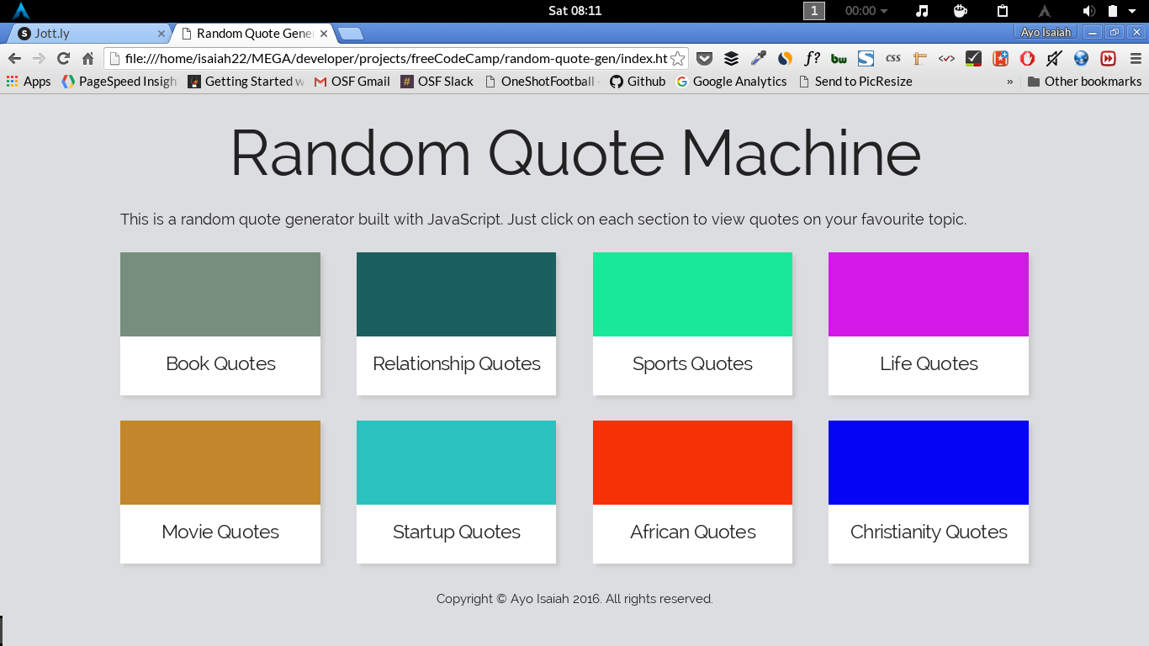Open the Apps bookmark shortcut

(29, 82)
